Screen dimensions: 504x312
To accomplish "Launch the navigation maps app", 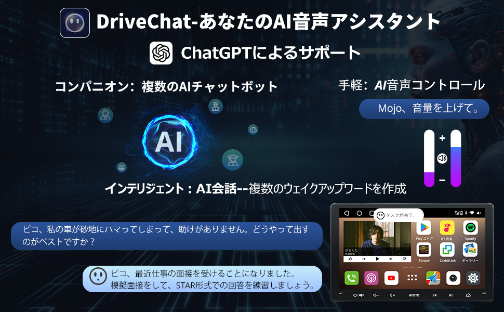I will [433, 278].
